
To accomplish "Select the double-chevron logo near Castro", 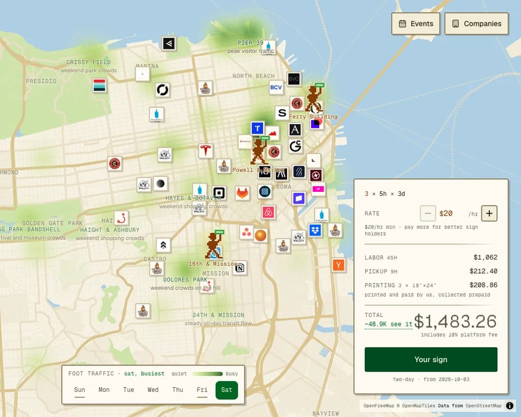I will pyautogui.click(x=163, y=245).
